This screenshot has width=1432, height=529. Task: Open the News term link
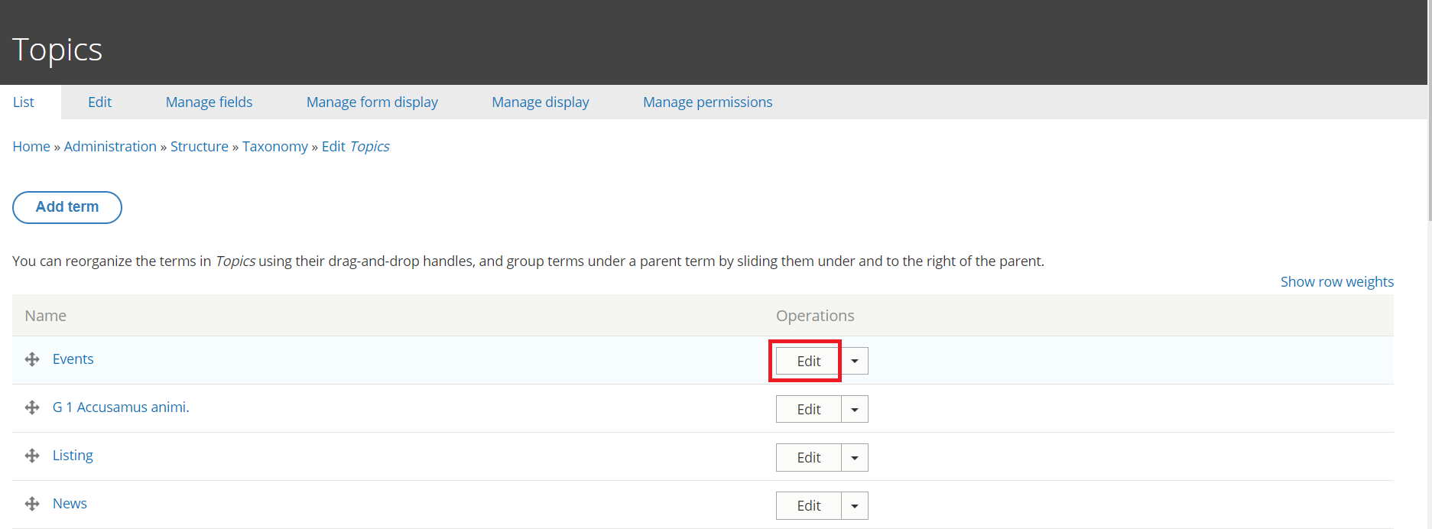[70, 503]
